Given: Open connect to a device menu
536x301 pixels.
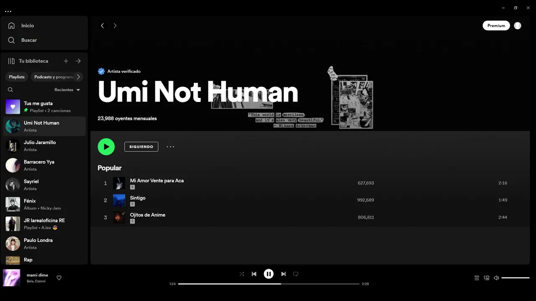Looking at the screenshot, I should point(487,278).
